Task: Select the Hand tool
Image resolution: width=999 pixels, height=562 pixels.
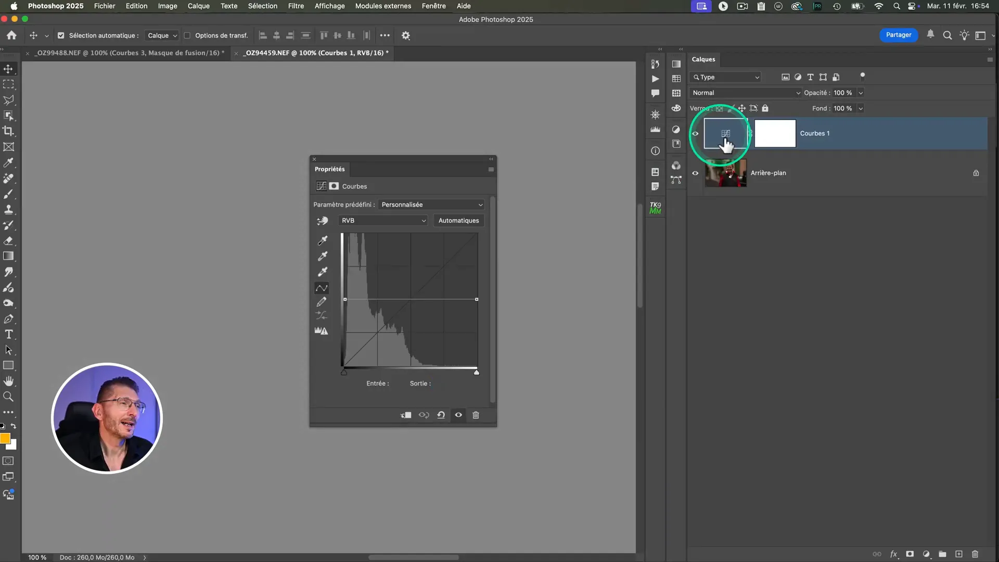Action: coord(8,381)
